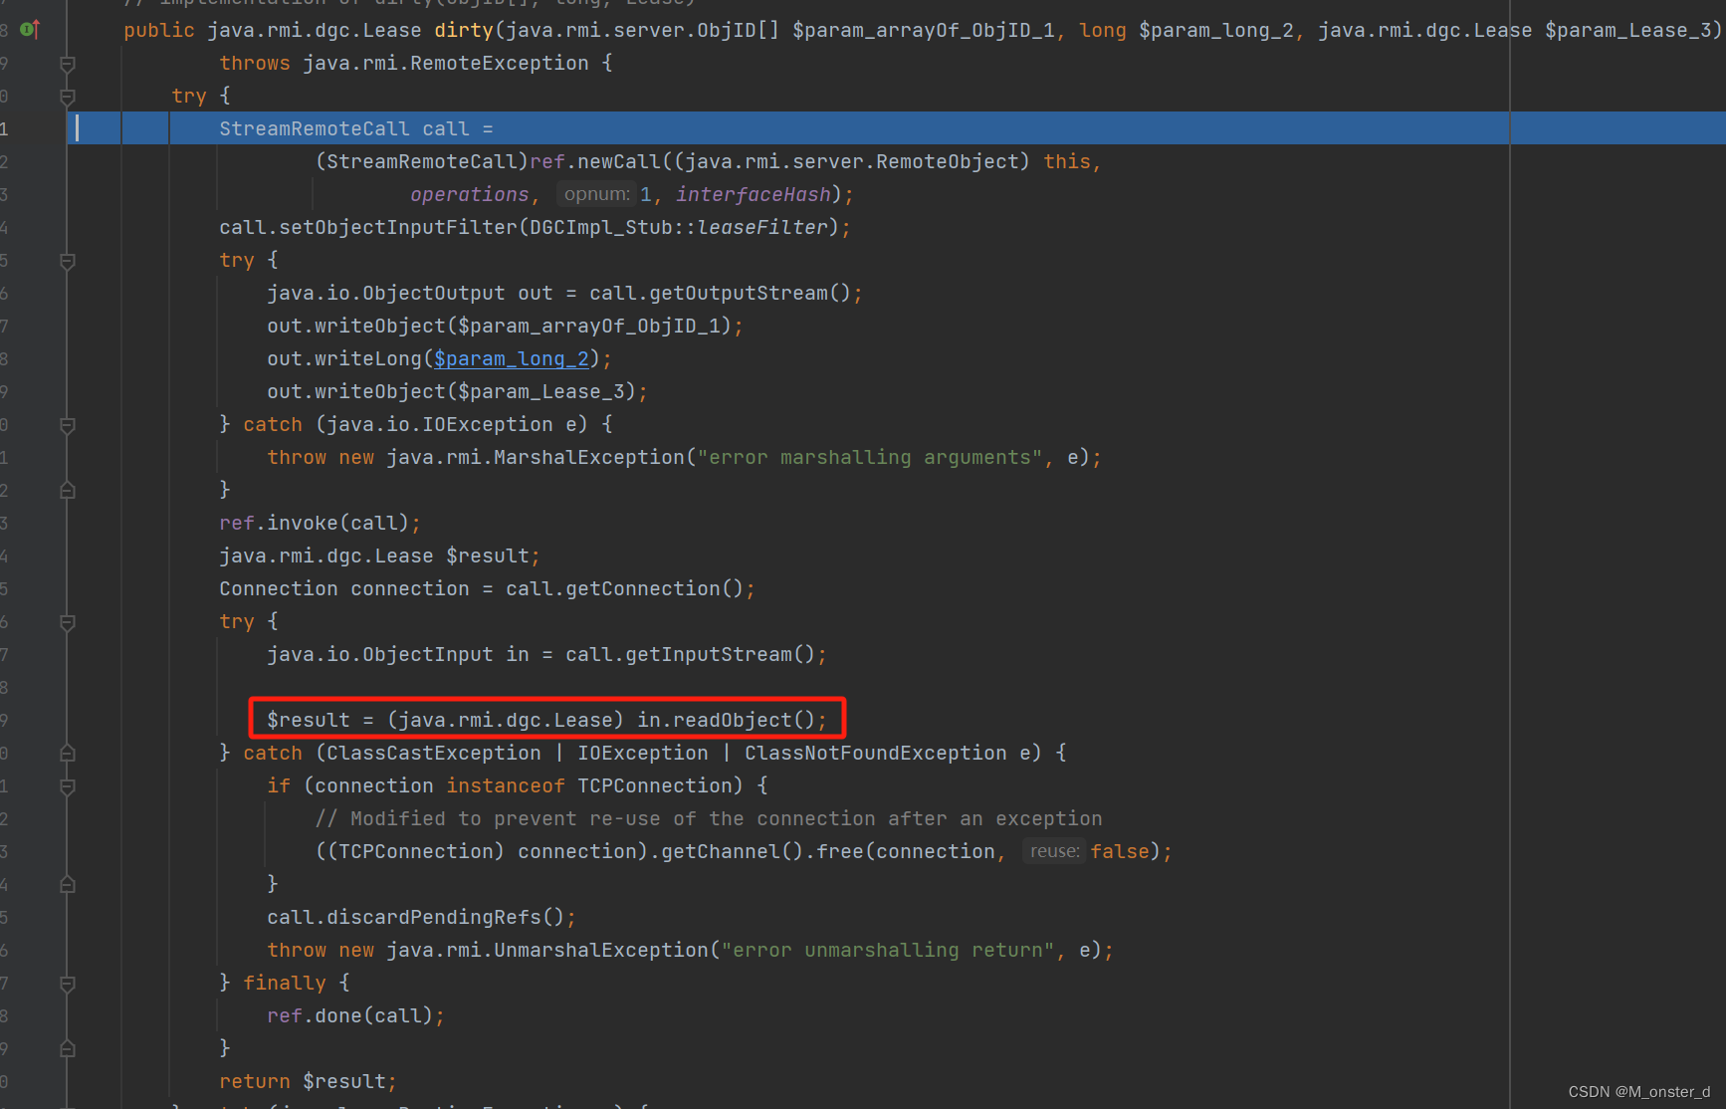Click ref.done(call); statement
The height and width of the screenshot is (1109, 1726).
(355, 1015)
